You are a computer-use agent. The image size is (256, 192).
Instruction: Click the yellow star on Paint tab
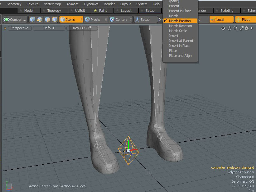(95, 11)
